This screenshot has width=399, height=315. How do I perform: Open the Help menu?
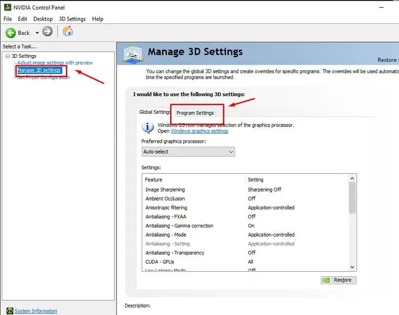click(x=98, y=19)
